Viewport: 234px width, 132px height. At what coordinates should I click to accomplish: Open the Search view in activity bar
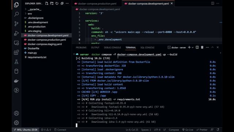pyautogui.click(x=16, y=14)
